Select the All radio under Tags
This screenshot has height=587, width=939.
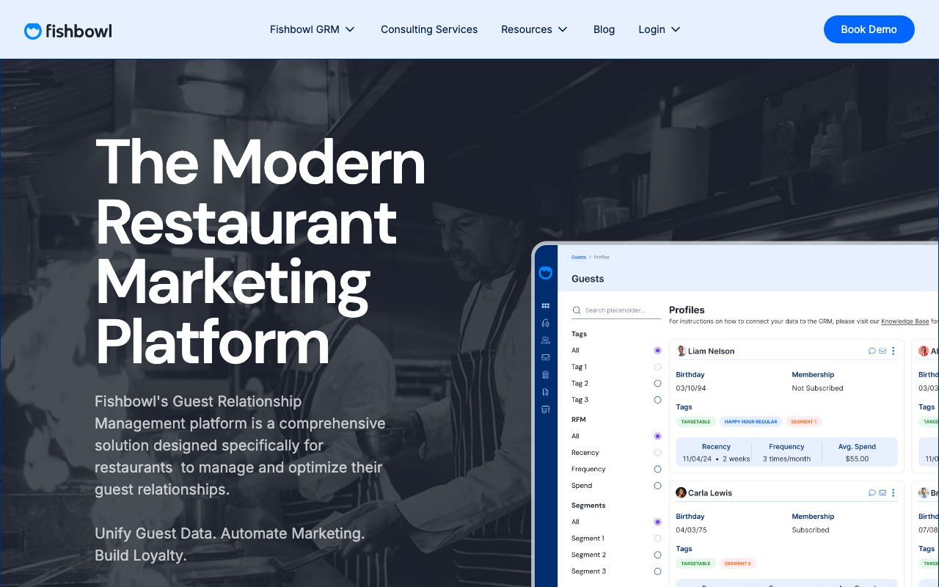click(657, 351)
